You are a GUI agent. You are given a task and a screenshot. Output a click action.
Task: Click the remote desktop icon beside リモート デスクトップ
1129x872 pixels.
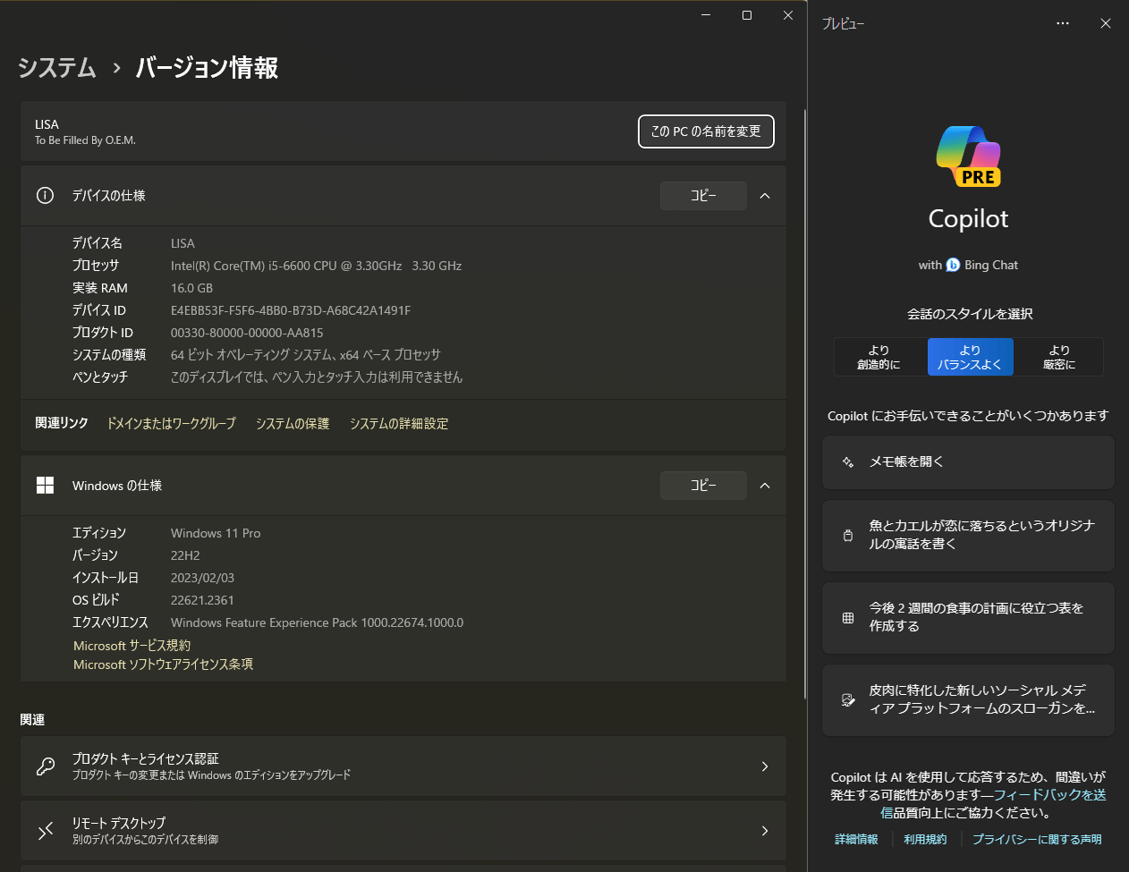[x=46, y=831]
